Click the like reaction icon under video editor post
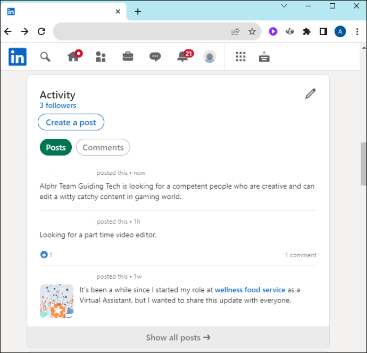Viewport: 367px width, 353px height. click(x=44, y=255)
